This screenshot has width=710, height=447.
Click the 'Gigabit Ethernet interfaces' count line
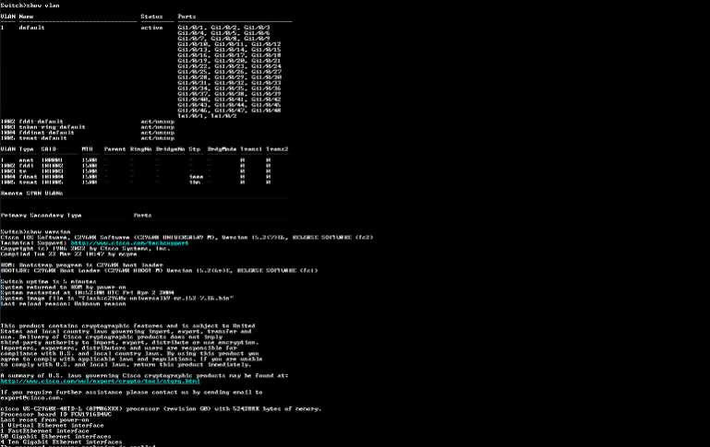(x=55, y=437)
